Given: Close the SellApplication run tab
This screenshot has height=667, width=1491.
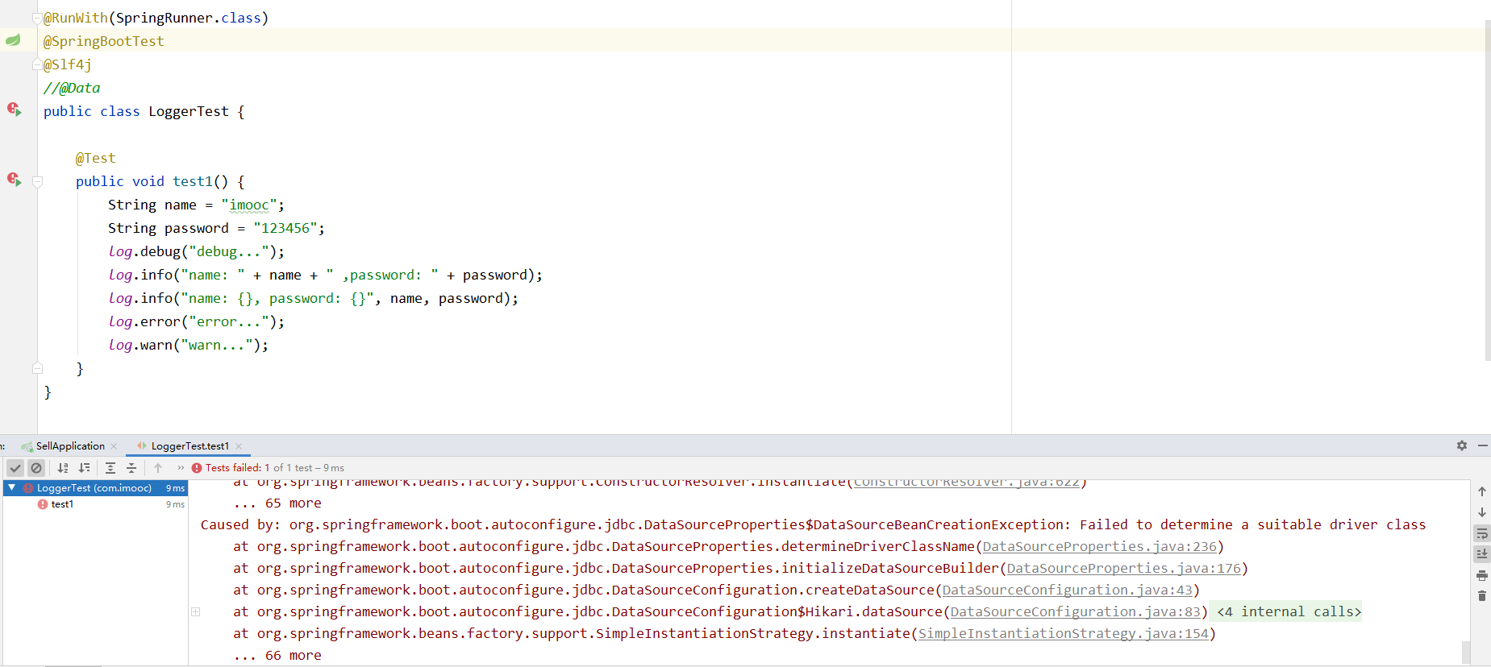Looking at the screenshot, I should click(115, 446).
